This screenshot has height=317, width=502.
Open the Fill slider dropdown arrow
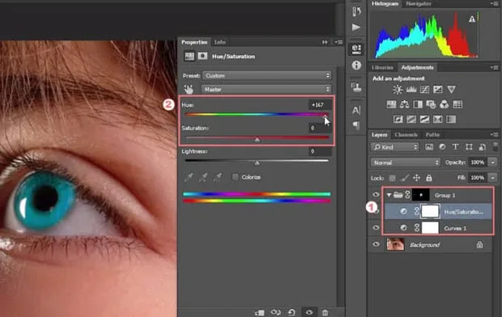tap(493, 178)
